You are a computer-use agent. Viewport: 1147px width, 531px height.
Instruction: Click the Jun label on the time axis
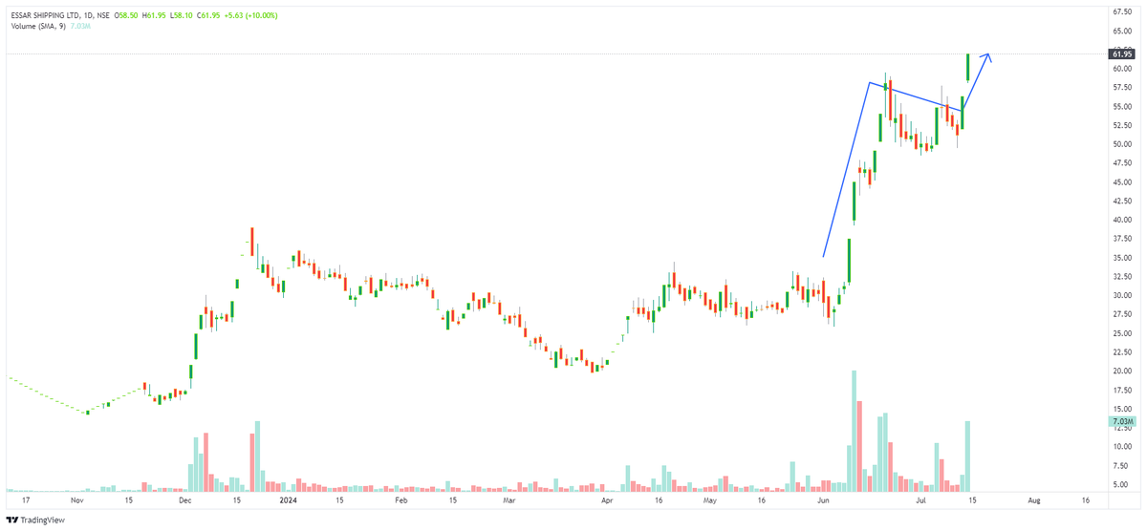pos(823,499)
